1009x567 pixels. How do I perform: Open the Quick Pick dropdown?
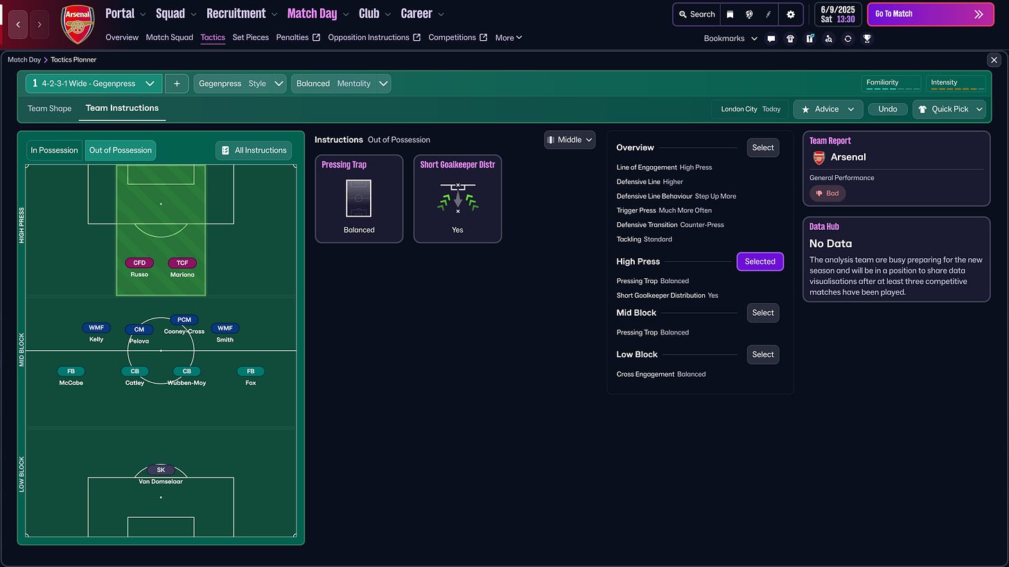coord(949,109)
